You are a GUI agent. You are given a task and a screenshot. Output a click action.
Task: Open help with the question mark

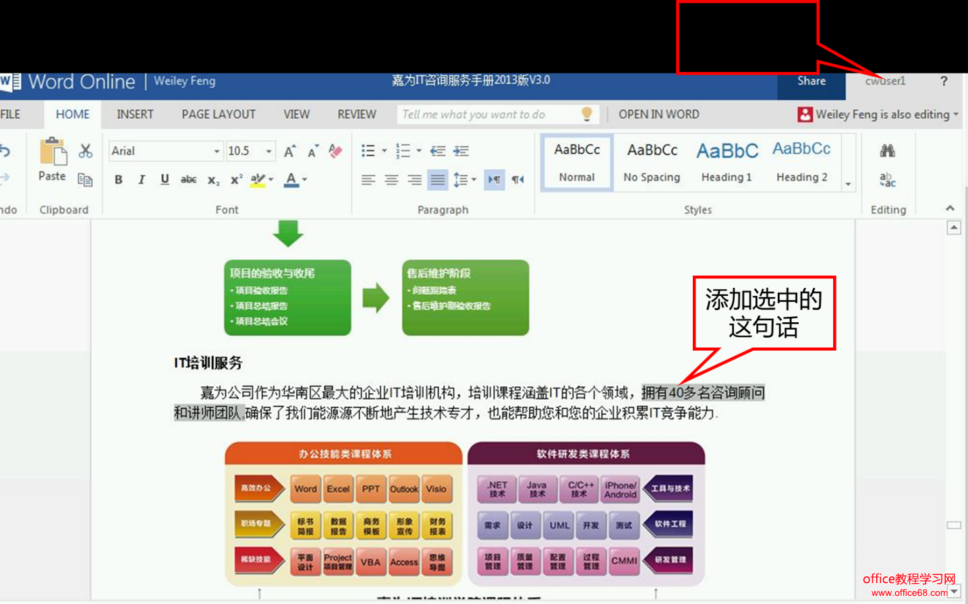click(x=944, y=81)
